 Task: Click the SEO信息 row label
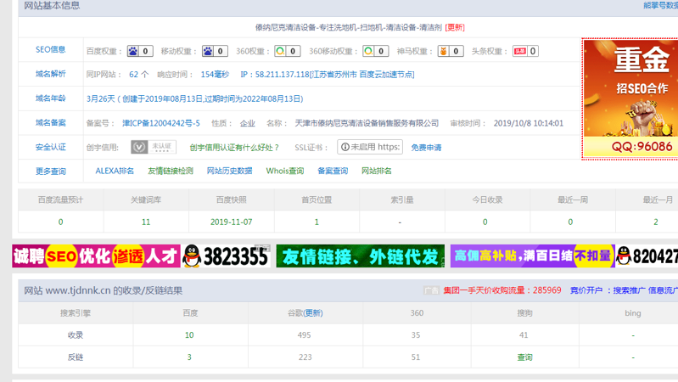51,50
